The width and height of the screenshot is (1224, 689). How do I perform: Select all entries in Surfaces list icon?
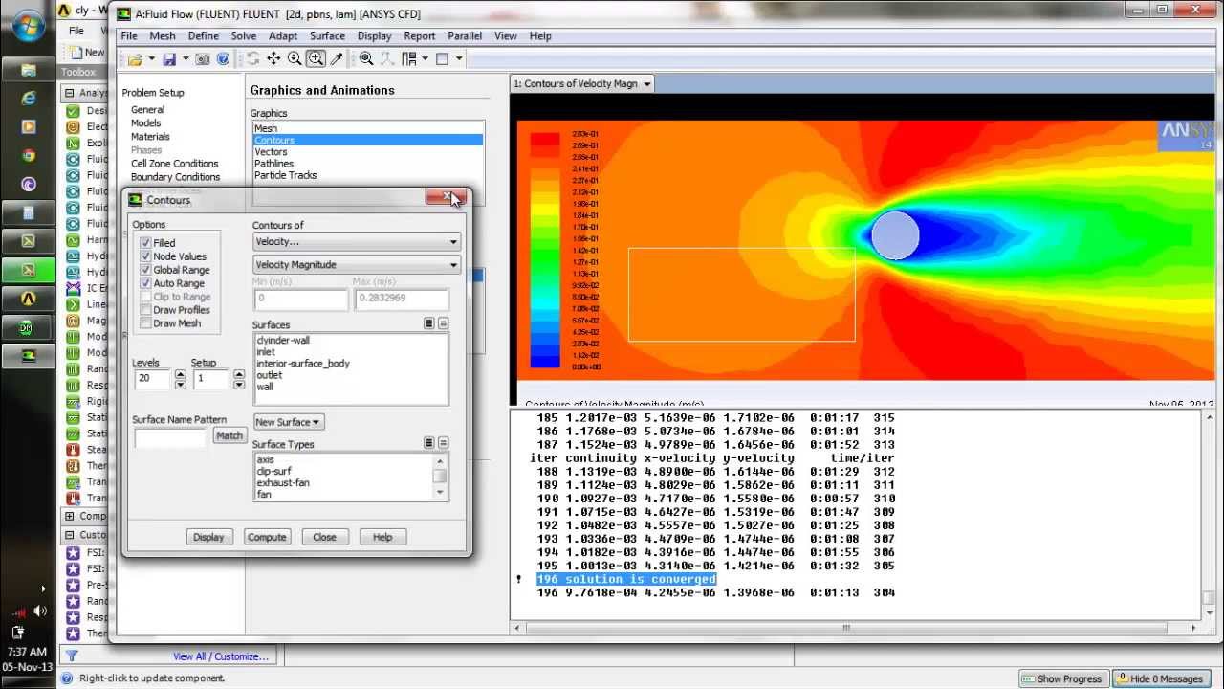tap(429, 324)
